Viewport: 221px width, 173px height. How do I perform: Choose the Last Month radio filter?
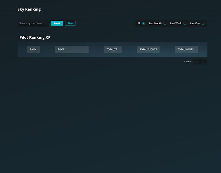tap(165, 24)
